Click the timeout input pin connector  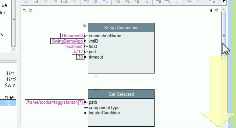tap(86, 57)
